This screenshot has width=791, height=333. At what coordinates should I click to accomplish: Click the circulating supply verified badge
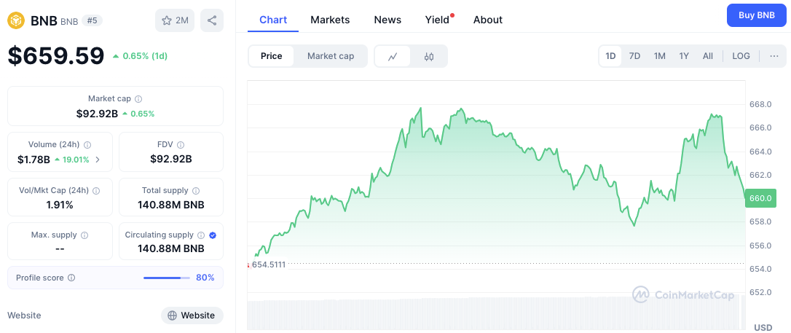[x=213, y=235]
